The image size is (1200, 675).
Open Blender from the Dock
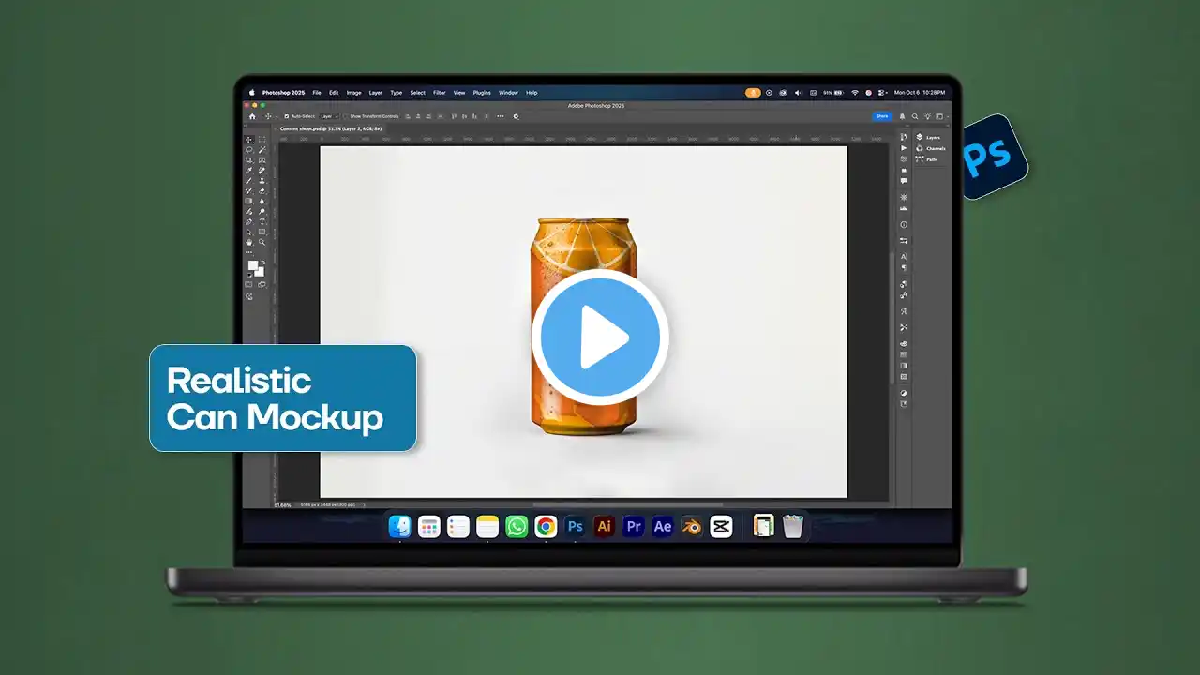[692, 527]
